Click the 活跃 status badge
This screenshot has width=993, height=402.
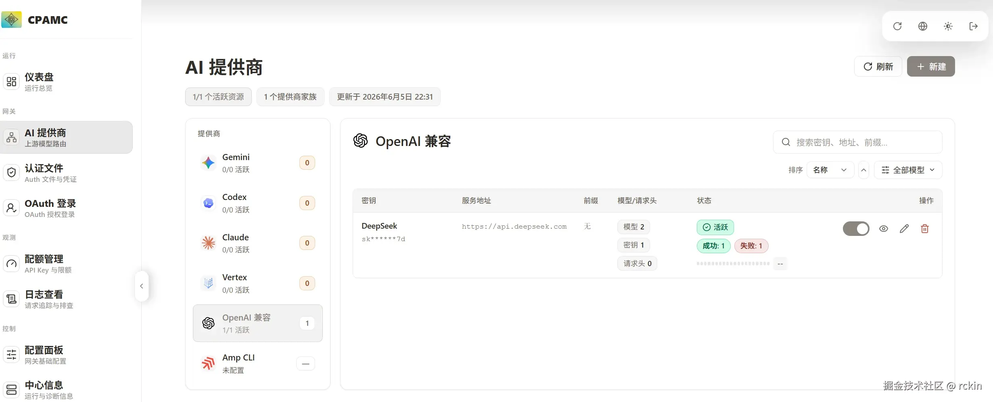715,227
